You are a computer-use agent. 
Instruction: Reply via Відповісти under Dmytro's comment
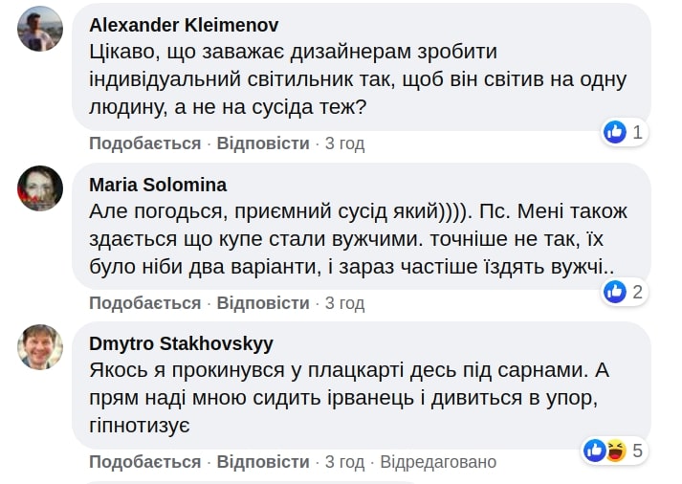(263, 462)
